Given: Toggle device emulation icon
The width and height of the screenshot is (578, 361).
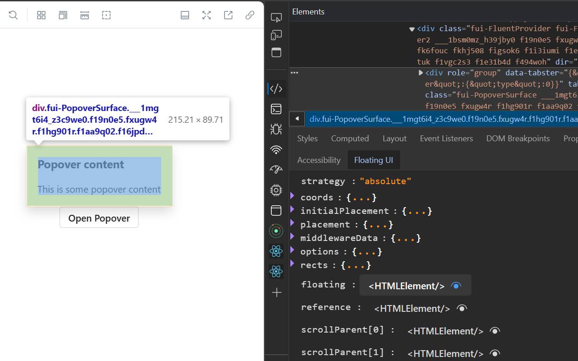Looking at the screenshot, I should (276, 35).
